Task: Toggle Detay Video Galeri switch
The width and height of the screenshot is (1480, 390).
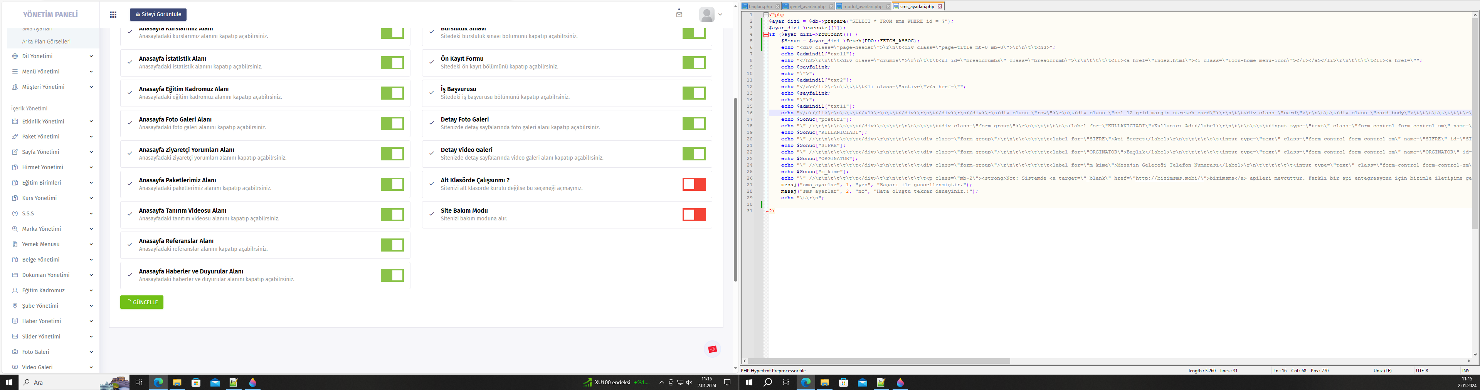Action: 694,154
